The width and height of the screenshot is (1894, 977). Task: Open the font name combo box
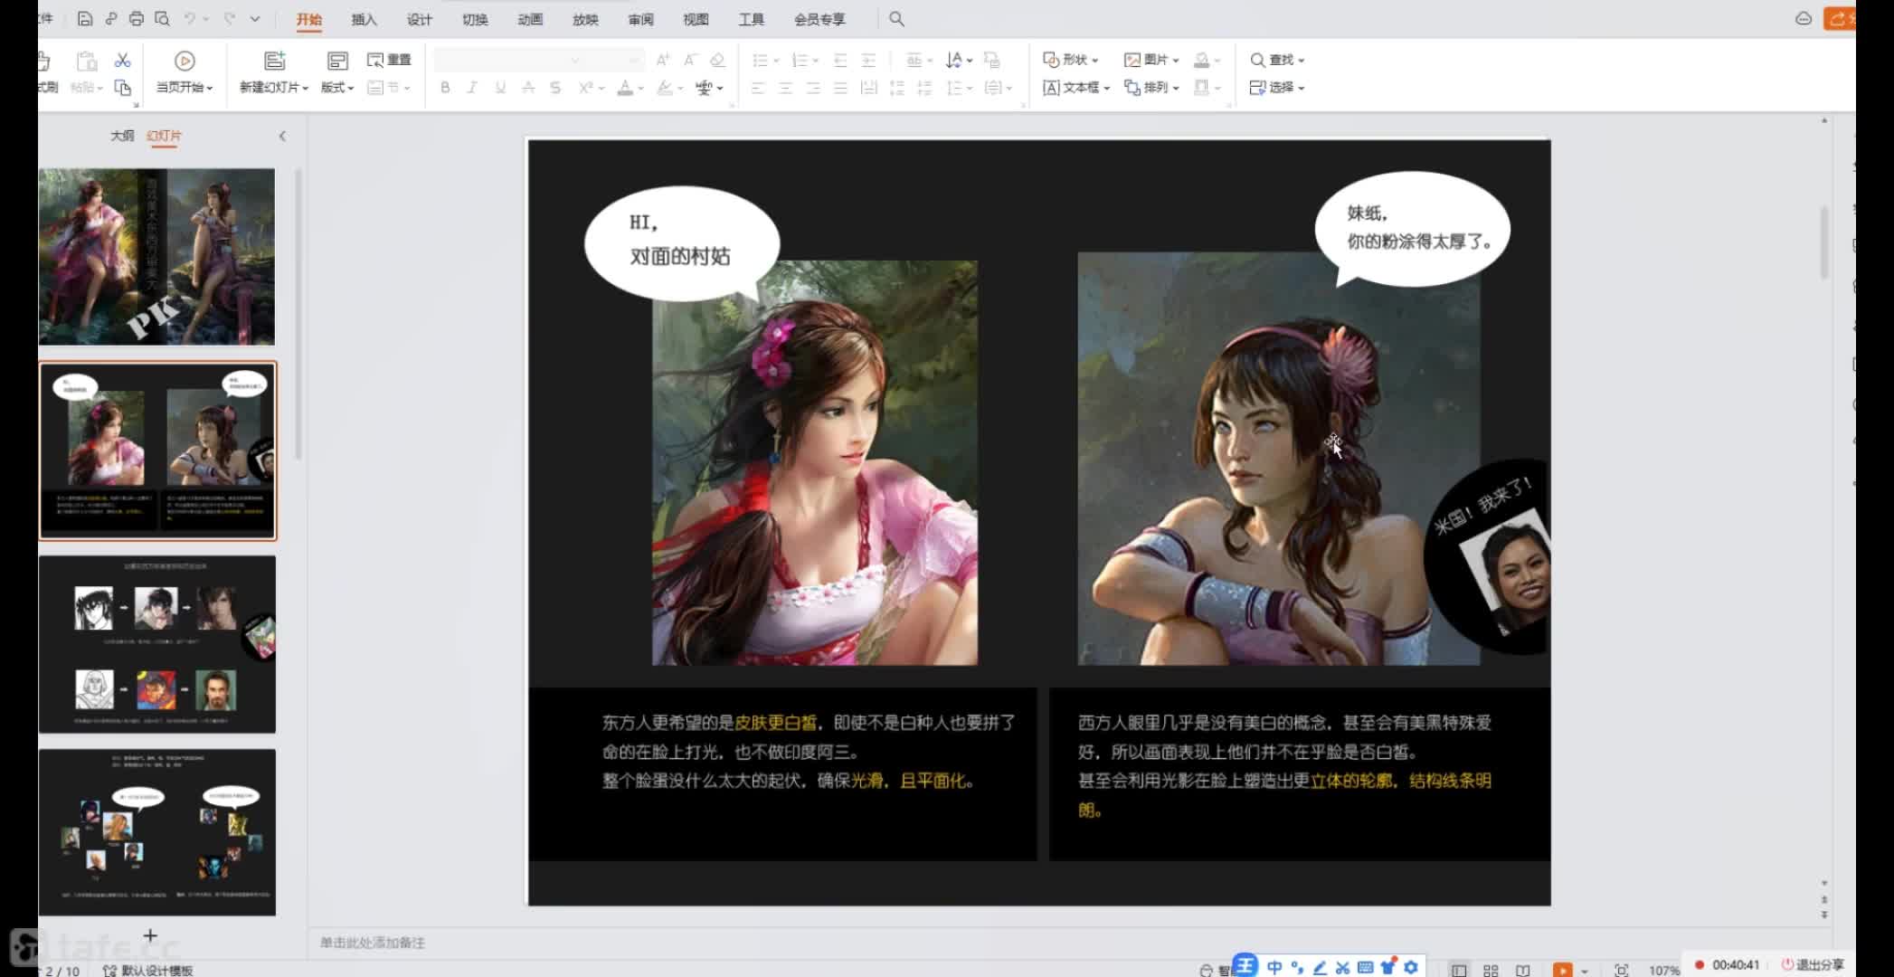pyautogui.click(x=508, y=60)
